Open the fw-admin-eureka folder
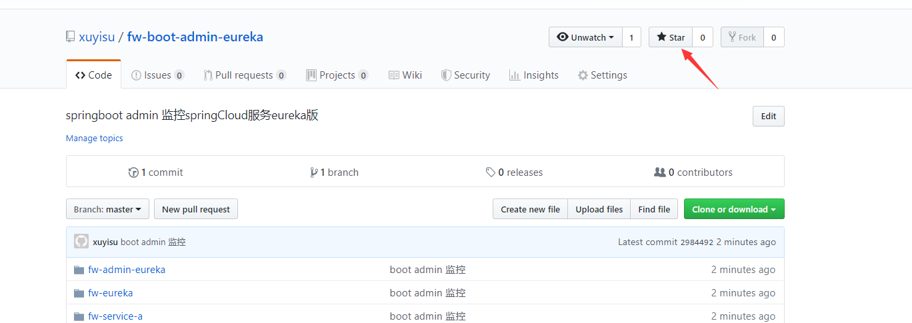The height and width of the screenshot is (323, 912). 127,270
